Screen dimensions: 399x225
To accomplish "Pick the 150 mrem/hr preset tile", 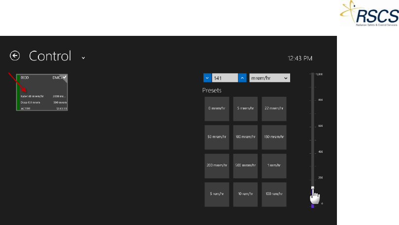I will (x=274, y=137).
